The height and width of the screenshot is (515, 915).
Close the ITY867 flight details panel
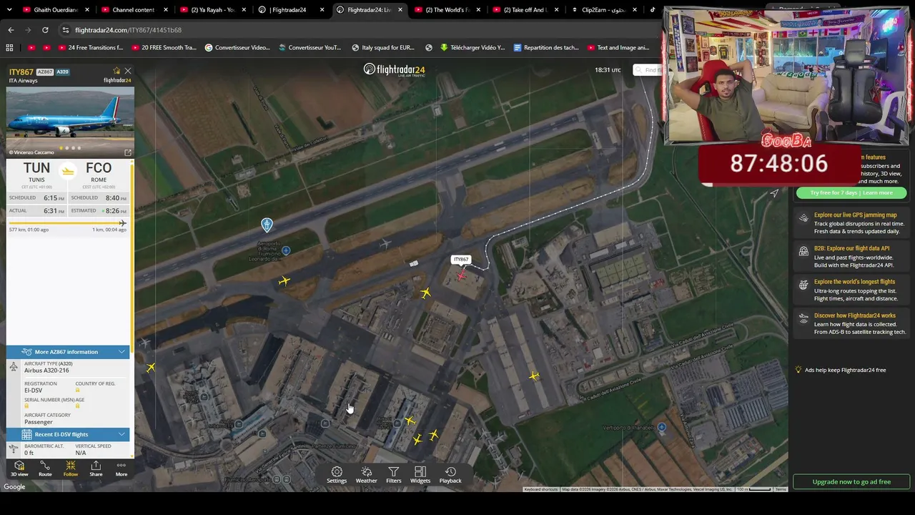(x=128, y=71)
